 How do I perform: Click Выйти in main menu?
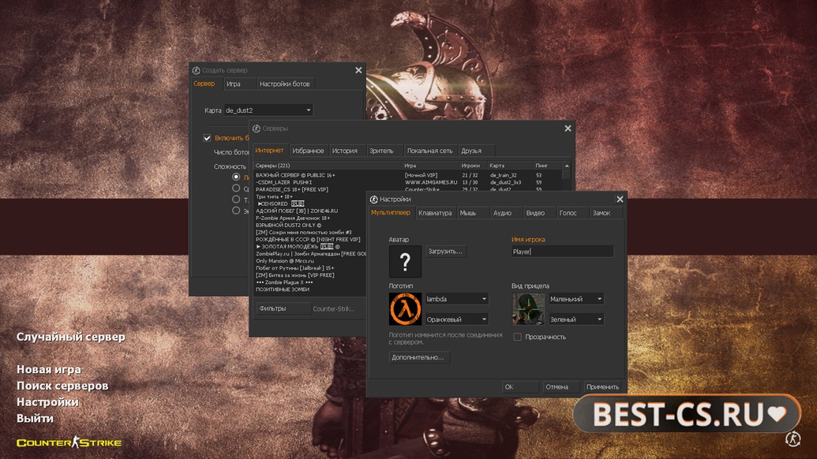[35, 419]
